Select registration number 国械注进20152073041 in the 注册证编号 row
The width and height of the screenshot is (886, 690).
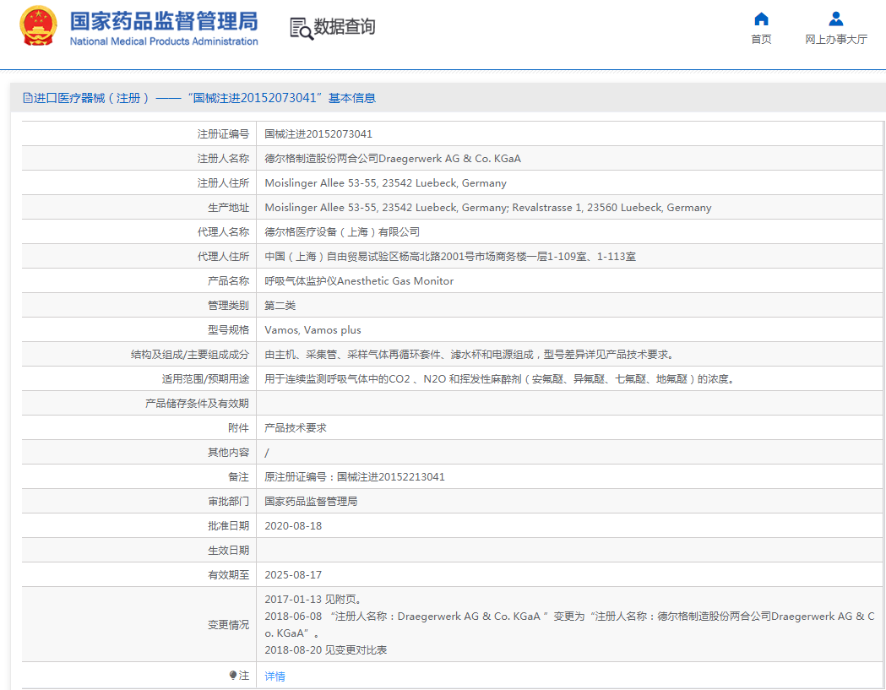tap(318, 134)
